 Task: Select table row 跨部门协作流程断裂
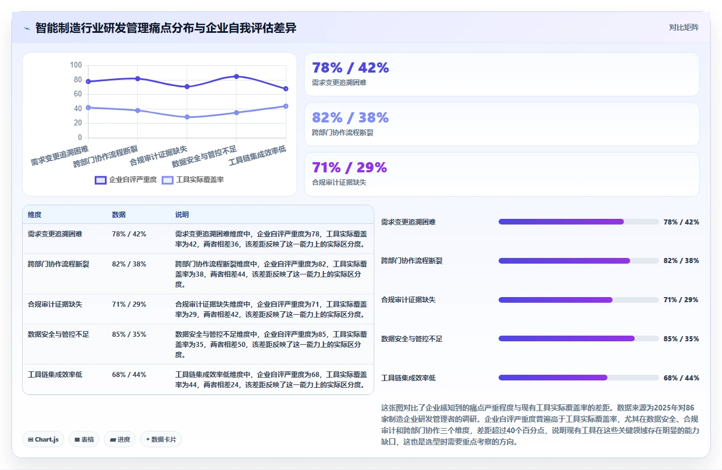point(198,274)
